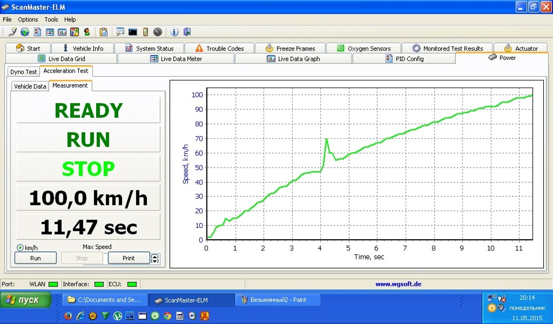Switch to the Live Data Meter tab
Image resolution: width=553 pixels, height=324 pixels.
(x=176, y=59)
